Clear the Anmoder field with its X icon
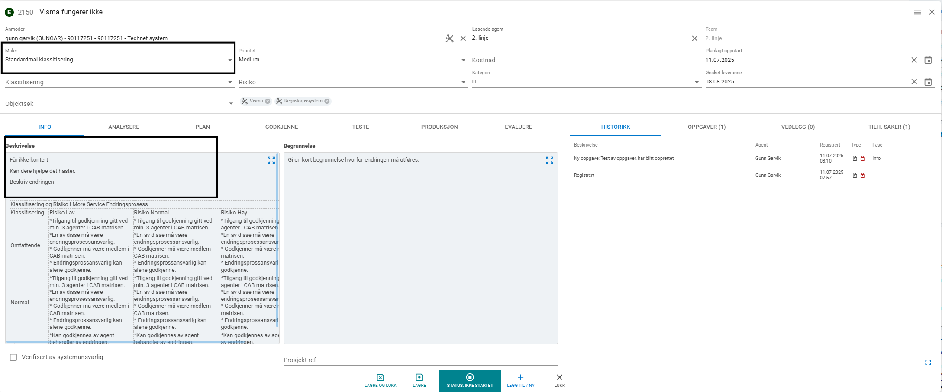The height and width of the screenshot is (392, 942). tap(463, 38)
